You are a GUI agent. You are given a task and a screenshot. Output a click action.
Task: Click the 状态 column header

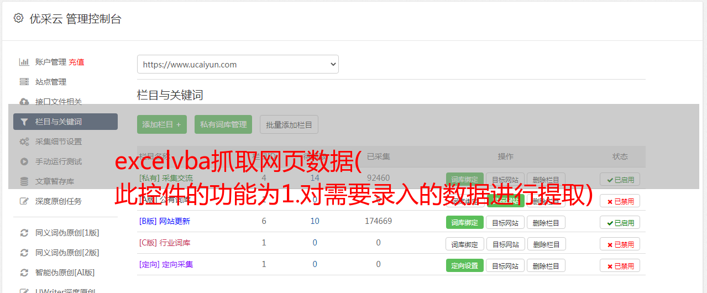(x=620, y=156)
